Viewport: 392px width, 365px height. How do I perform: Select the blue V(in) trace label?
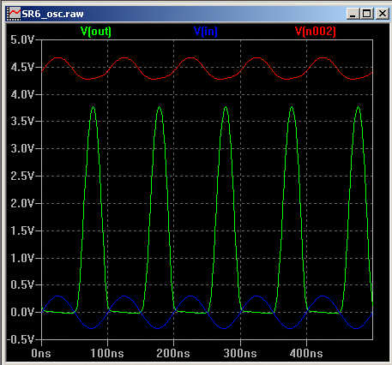(206, 31)
